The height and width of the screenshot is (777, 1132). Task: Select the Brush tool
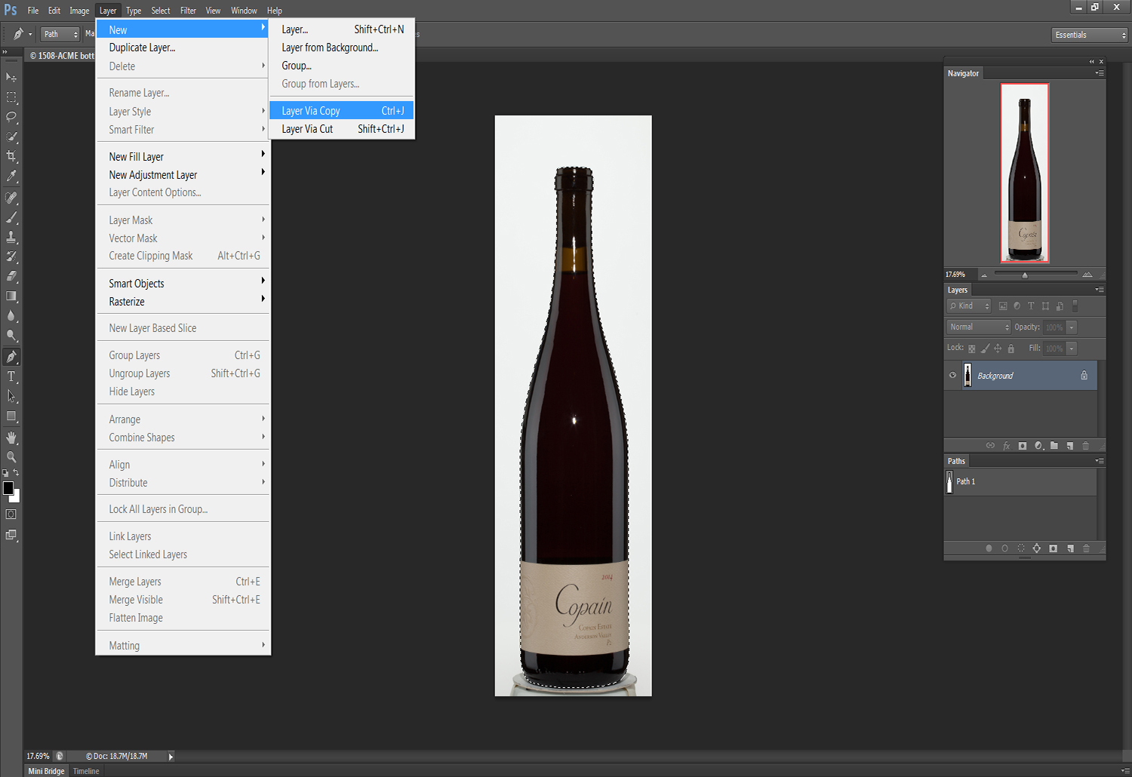(11, 217)
